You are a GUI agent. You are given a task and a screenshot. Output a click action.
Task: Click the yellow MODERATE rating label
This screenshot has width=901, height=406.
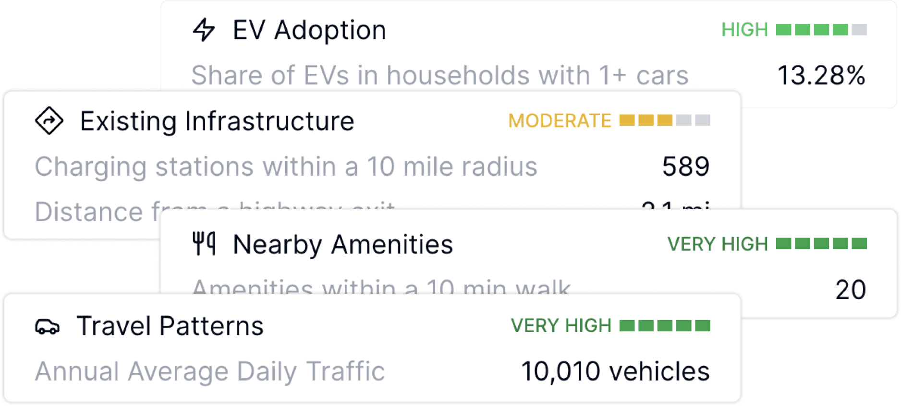click(x=560, y=121)
